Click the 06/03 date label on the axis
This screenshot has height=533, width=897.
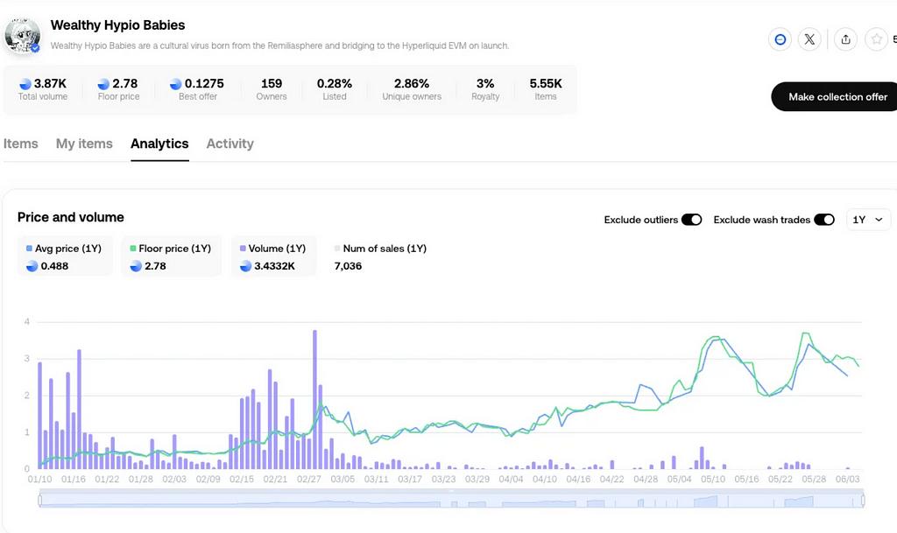click(x=847, y=480)
